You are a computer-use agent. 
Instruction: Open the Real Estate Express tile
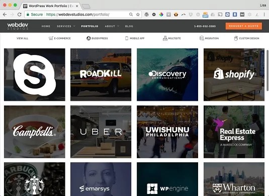click(x=234, y=132)
